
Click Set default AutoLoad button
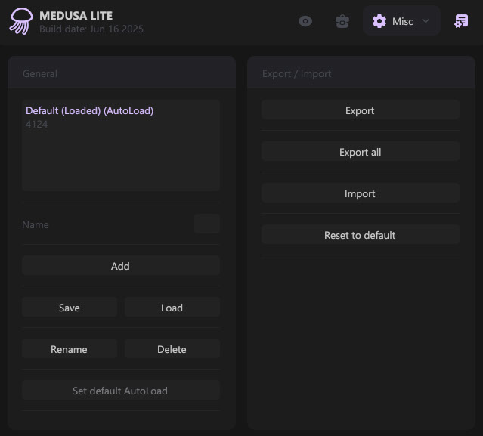point(120,391)
